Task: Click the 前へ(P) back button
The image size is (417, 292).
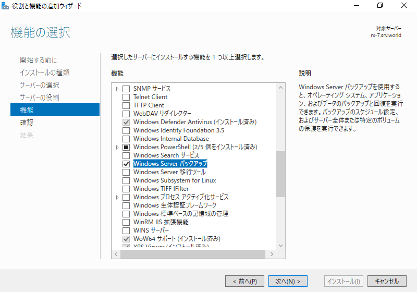Action: 244,281
